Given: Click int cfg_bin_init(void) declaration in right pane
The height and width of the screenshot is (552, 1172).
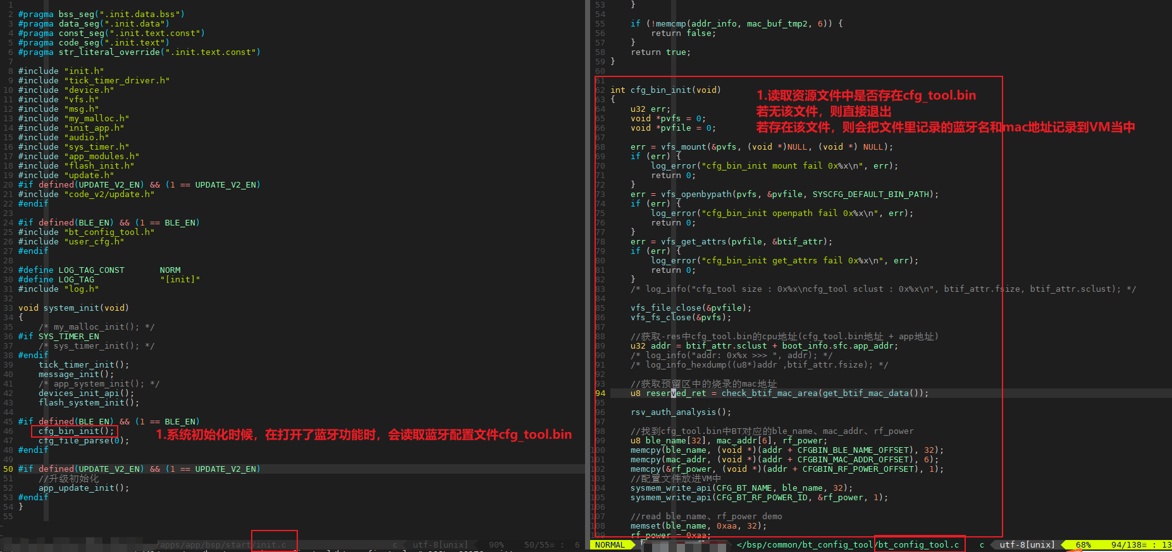Looking at the screenshot, I should tap(665, 90).
